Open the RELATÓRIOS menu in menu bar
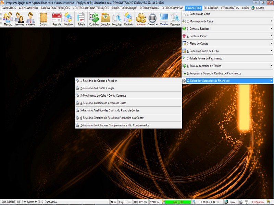 (x=211, y=8)
